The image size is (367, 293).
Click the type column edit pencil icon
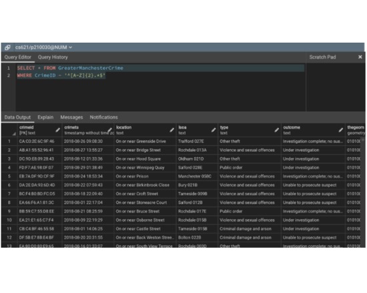tap(277, 130)
